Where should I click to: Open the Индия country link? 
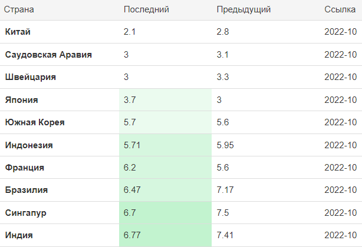pyautogui.click(x=19, y=235)
